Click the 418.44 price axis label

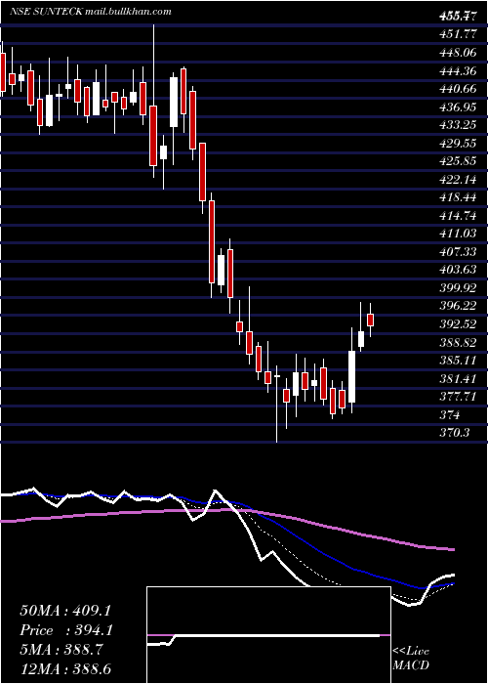pyautogui.click(x=458, y=197)
